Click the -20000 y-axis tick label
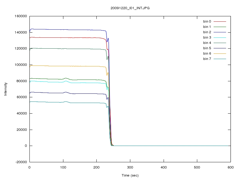238x178 pixels. tap(21, 162)
